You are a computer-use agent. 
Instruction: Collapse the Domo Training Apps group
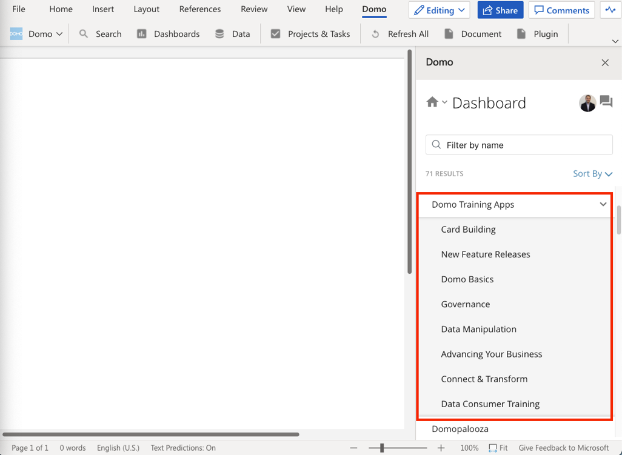tap(603, 204)
